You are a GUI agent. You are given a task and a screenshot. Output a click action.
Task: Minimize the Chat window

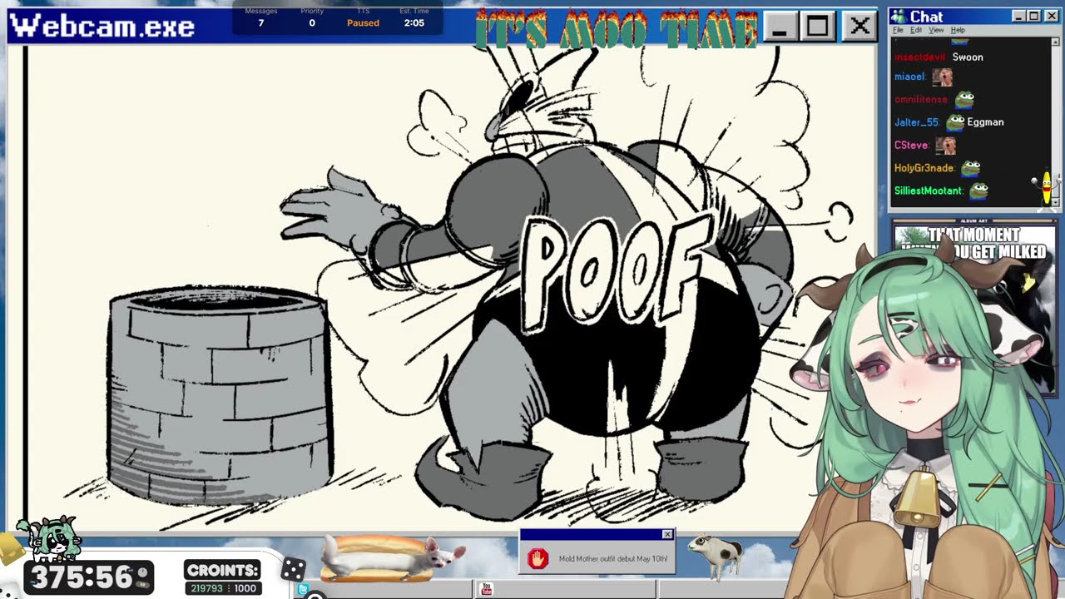(1019, 17)
